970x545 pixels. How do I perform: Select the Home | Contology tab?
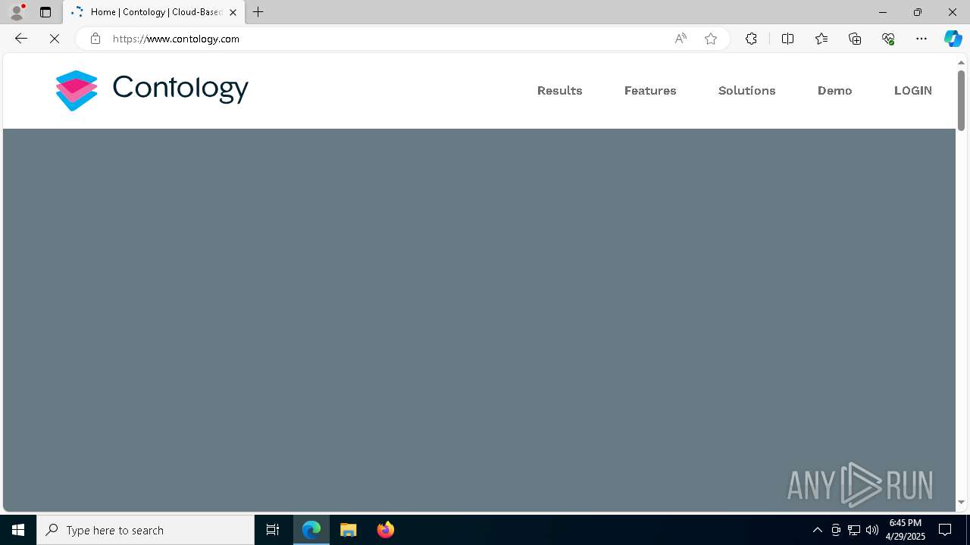coord(154,12)
